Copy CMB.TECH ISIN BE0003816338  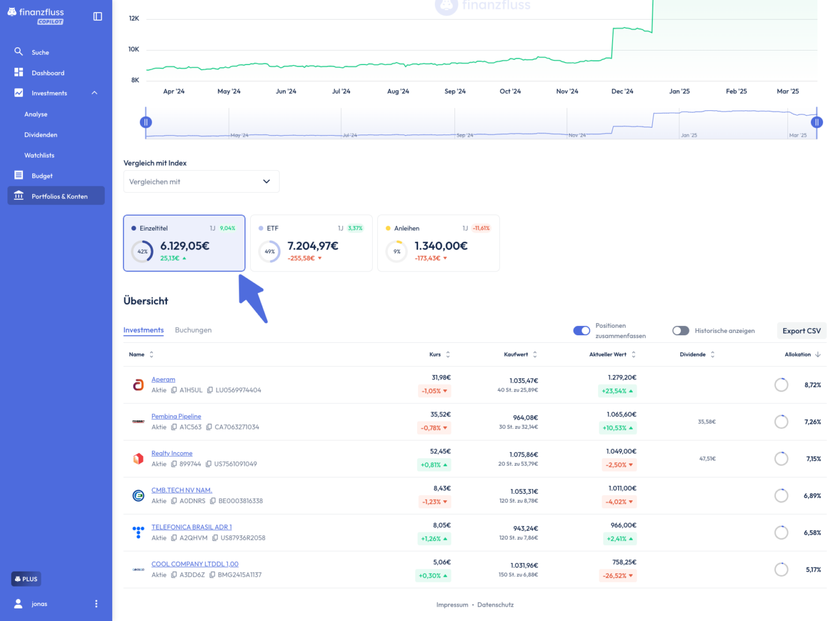click(213, 501)
